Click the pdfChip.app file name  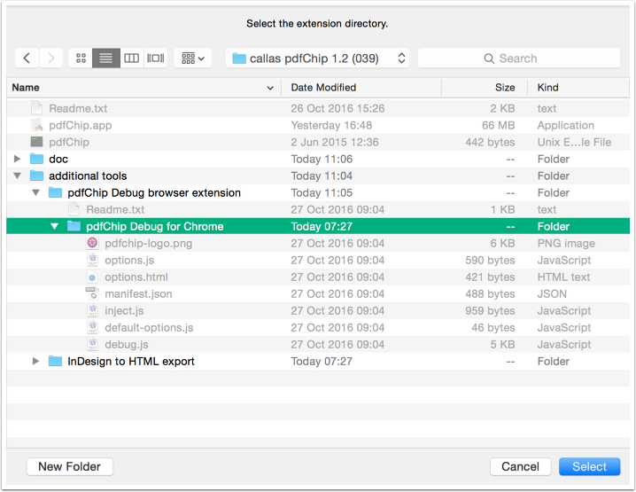81,125
